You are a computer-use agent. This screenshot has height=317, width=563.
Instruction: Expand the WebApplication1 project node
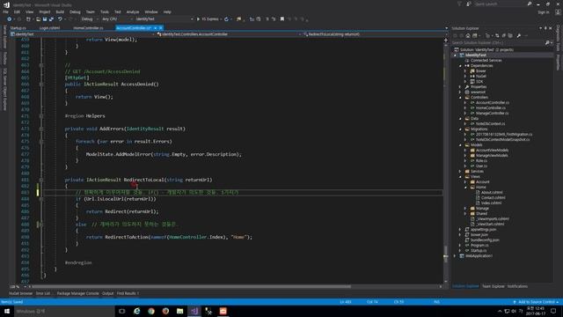click(456, 256)
